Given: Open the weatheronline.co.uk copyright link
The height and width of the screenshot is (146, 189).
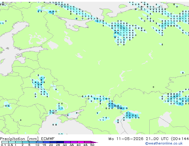Looking at the screenshot, I should 164,143.
